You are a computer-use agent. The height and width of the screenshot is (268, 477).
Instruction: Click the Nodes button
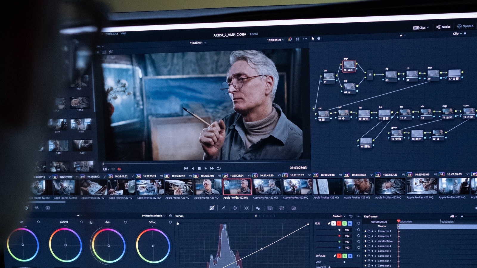(x=443, y=27)
